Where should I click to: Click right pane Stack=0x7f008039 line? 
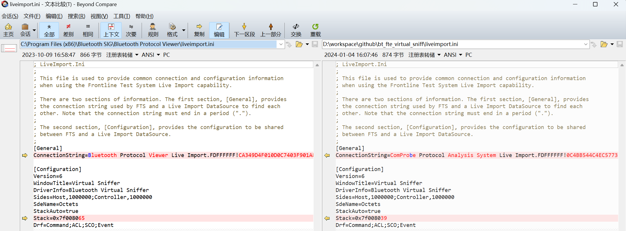pos(476,218)
